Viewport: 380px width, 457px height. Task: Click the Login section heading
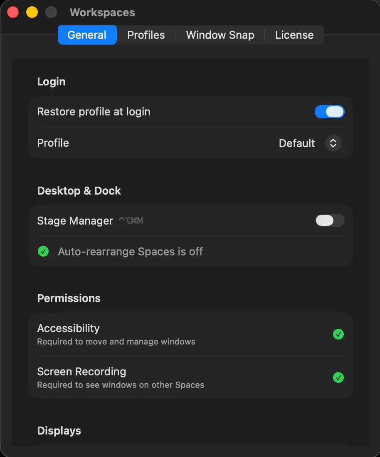point(51,82)
